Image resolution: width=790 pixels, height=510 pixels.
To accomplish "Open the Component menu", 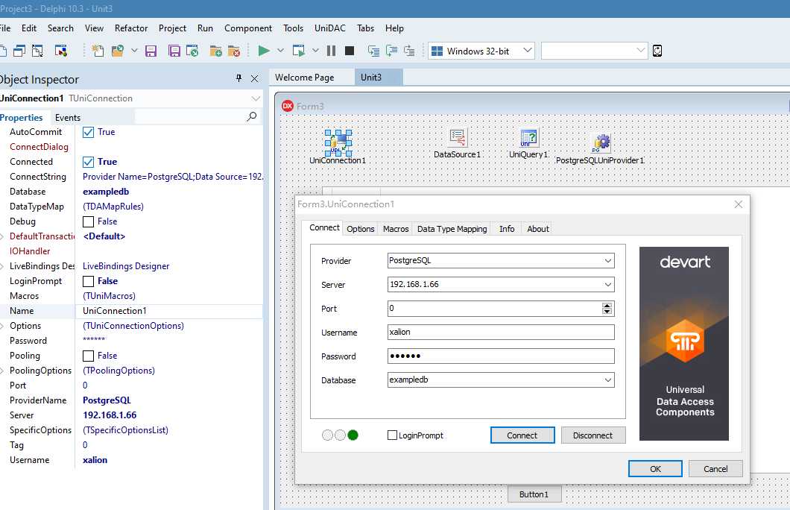I will pos(248,28).
